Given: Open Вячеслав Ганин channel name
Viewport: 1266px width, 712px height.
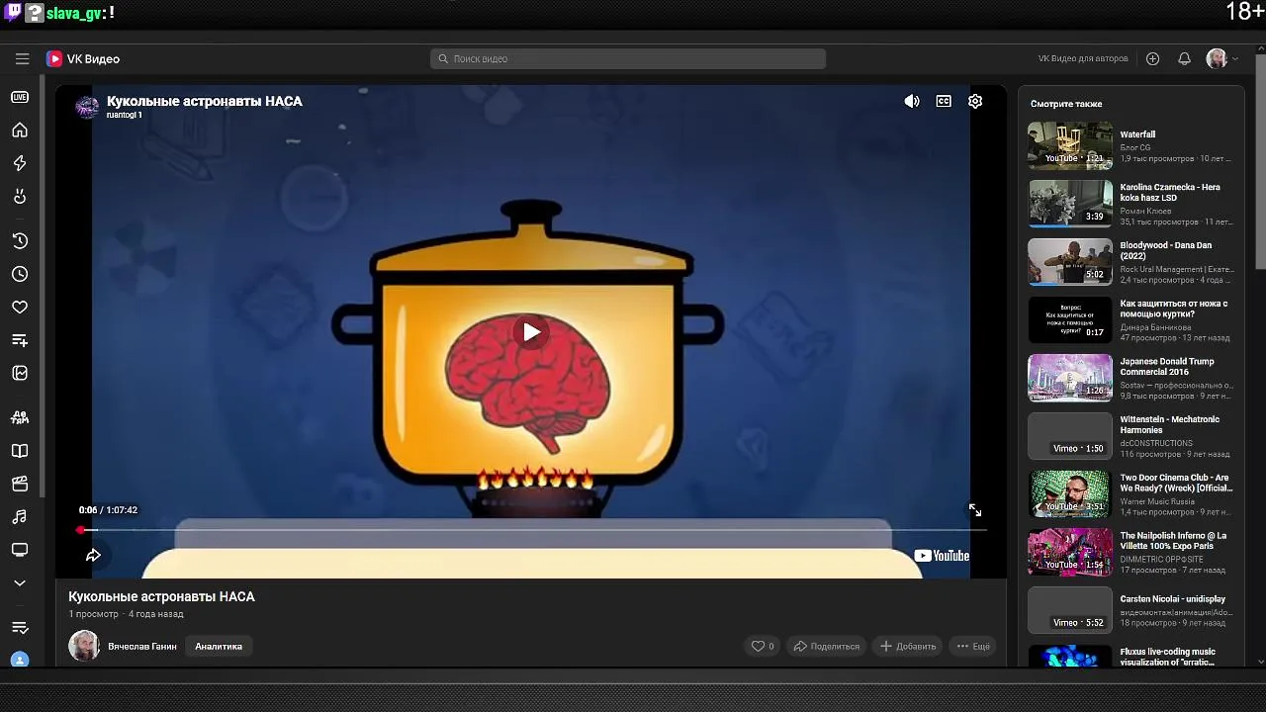Looking at the screenshot, I should coord(142,647).
